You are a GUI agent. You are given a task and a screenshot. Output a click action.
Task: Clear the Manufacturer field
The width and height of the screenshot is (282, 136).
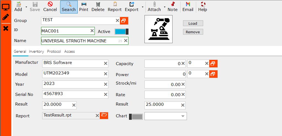pyautogui.click(x=106, y=63)
